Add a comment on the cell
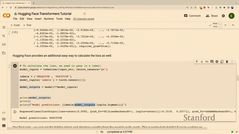Viewport: 239px width, 134px height. pos(212,61)
